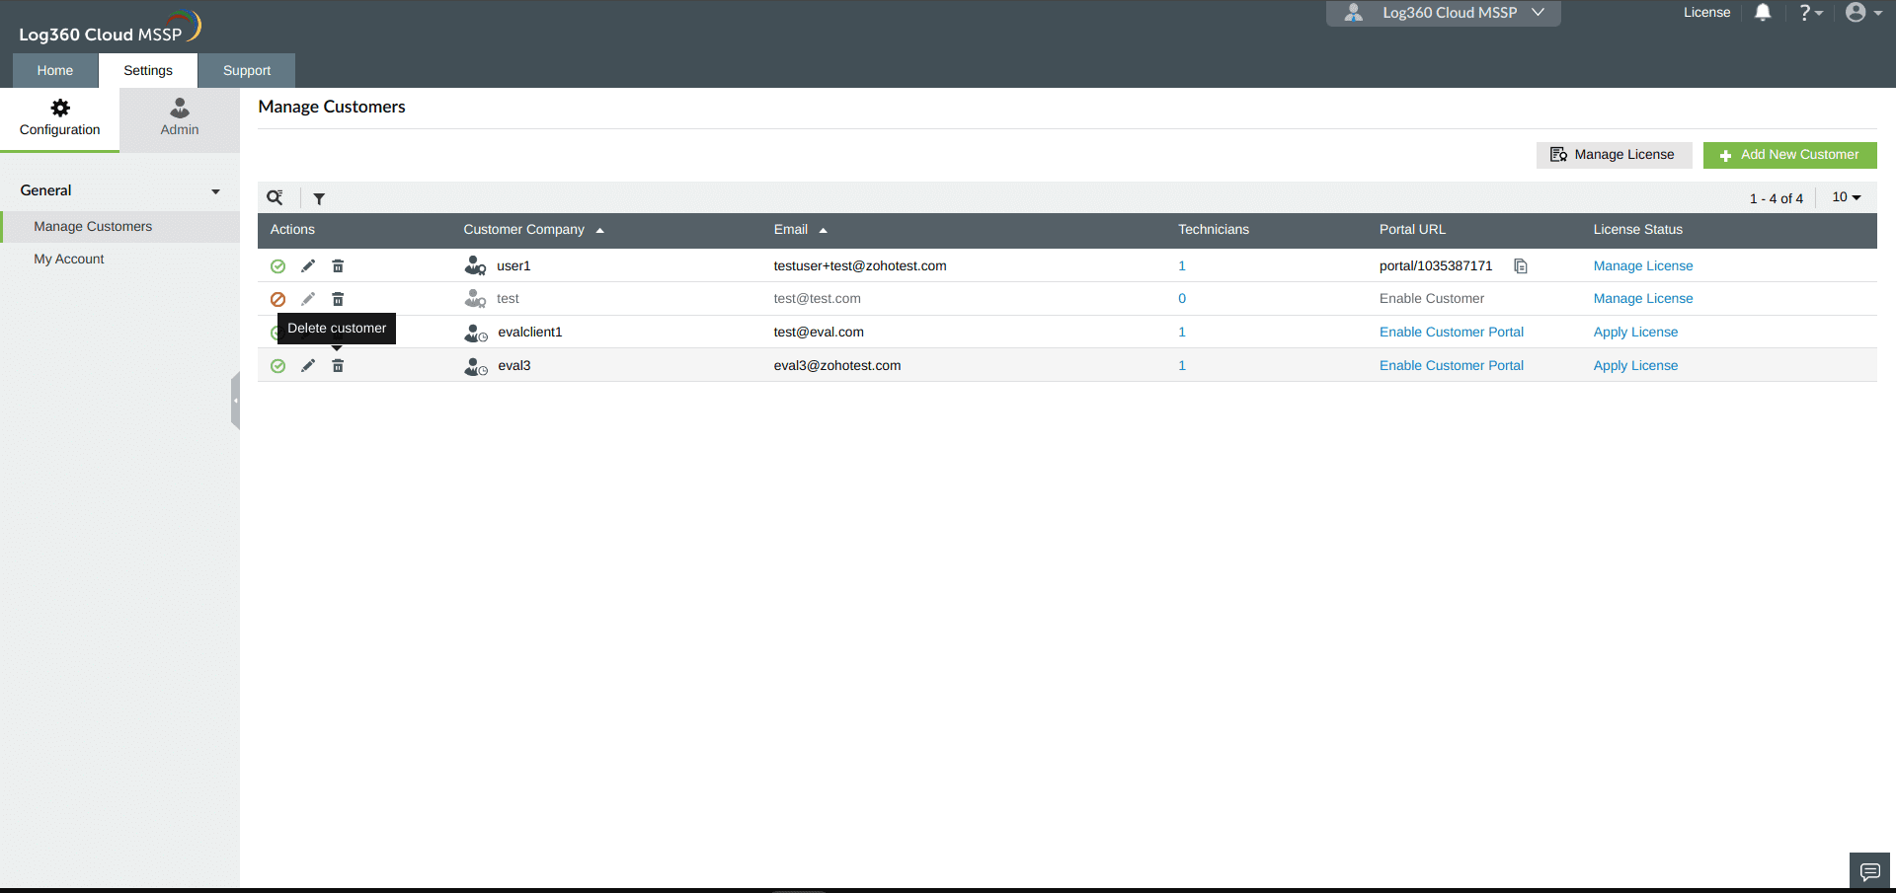Image resolution: width=1896 pixels, height=893 pixels.
Task: Open technicians count for evalclient1
Action: tap(1182, 333)
